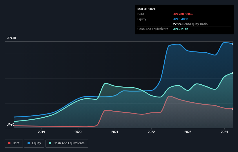Click the Equity label in tooltip
This screenshot has height=152, width=238.
(142, 19)
